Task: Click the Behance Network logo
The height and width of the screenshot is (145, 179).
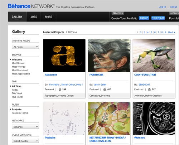Action: point(32,6)
